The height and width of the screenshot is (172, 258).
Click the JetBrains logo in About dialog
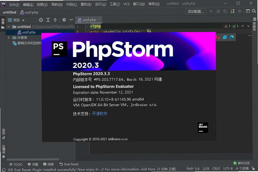[x=203, y=128]
